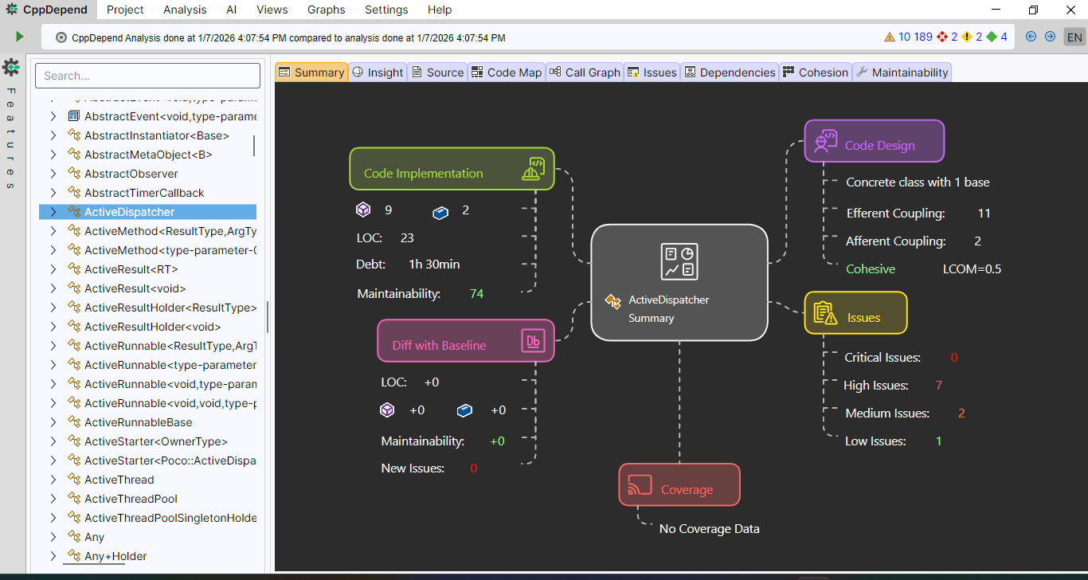Screen dimensions: 1088x580
Task: Click the navigate back arrow icon
Action: pos(1031,37)
